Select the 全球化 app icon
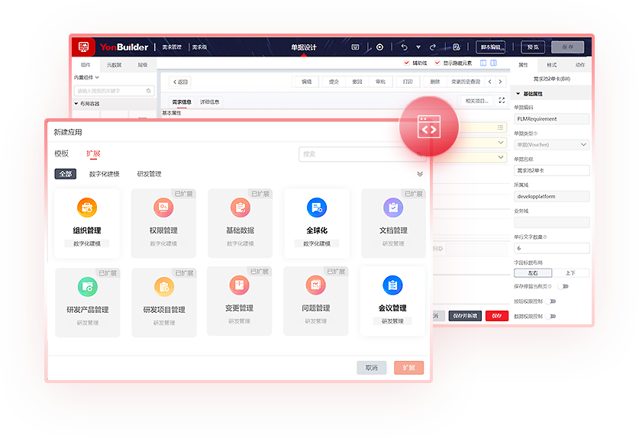This screenshot has height=438, width=639. point(317,208)
